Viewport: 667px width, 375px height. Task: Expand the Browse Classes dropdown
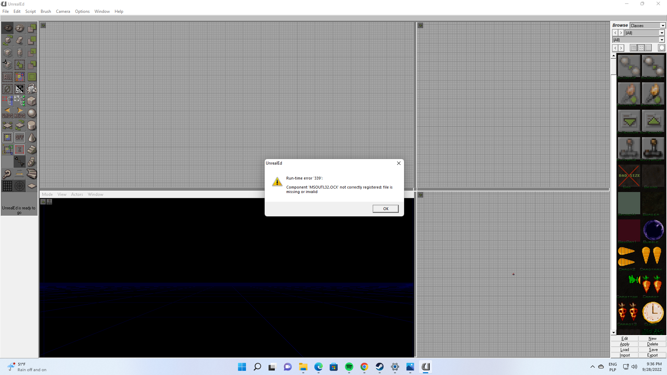pos(662,26)
